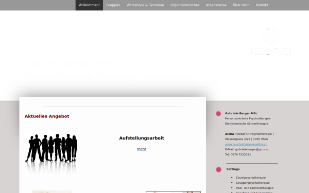309x193 pixels.
Task: Click the faded Gabriele Berger MSc header title
Action: [x=70, y=63]
